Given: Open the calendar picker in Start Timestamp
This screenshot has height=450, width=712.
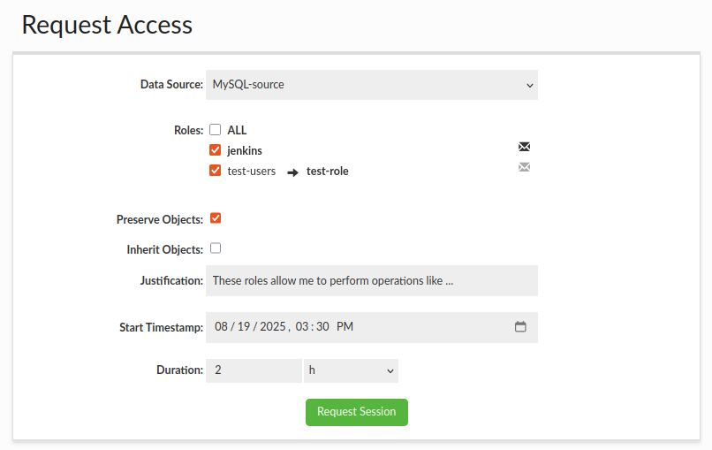Looking at the screenshot, I should [x=520, y=327].
